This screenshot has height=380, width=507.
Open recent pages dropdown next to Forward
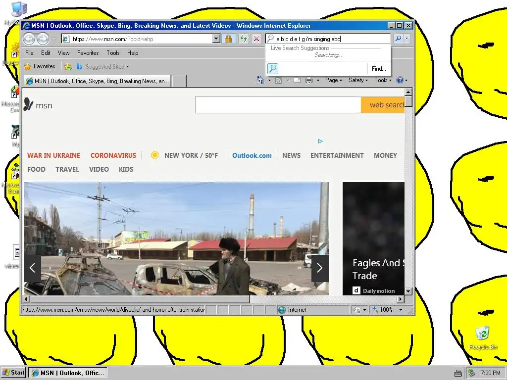click(x=53, y=40)
